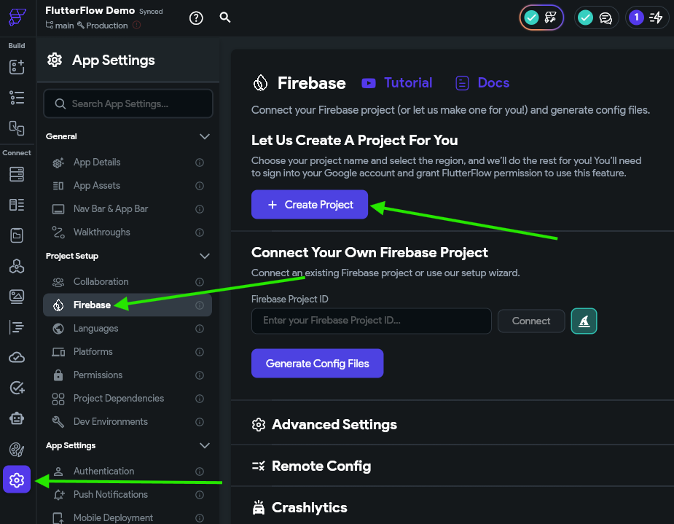The height and width of the screenshot is (524, 674).
Task: Open the API Calls hexagon-cluster icon in the rail
Action: coord(17,266)
